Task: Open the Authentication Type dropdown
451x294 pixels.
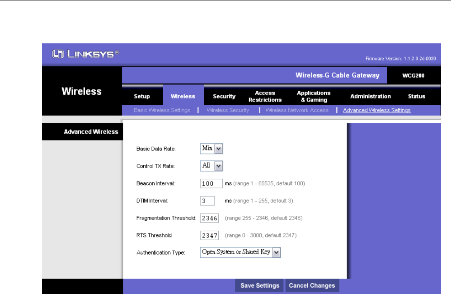Action: (240, 252)
